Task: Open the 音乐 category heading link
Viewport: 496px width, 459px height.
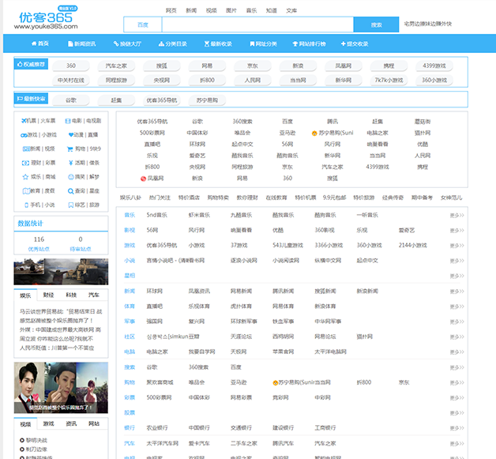Action: [130, 215]
